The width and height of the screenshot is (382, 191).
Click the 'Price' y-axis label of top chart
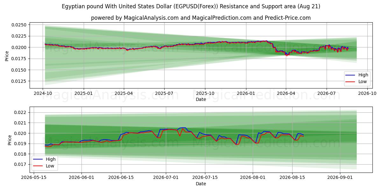click(x=7, y=56)
